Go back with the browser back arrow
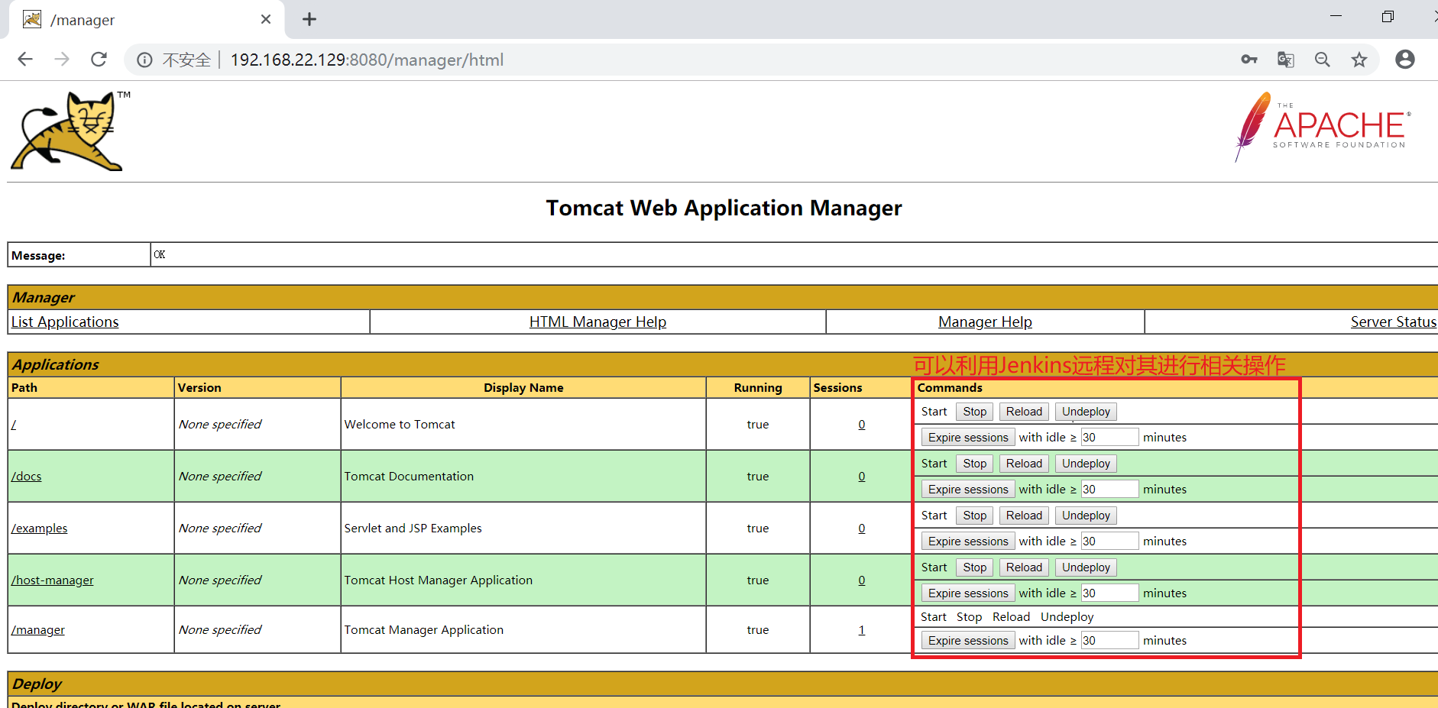Viewport: 1438px width, 708px height. [25, 60]
